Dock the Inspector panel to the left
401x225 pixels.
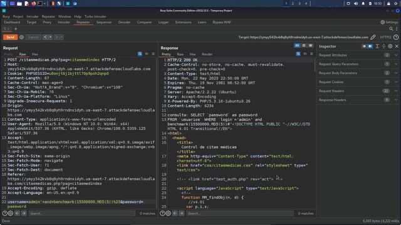point(364,46)
